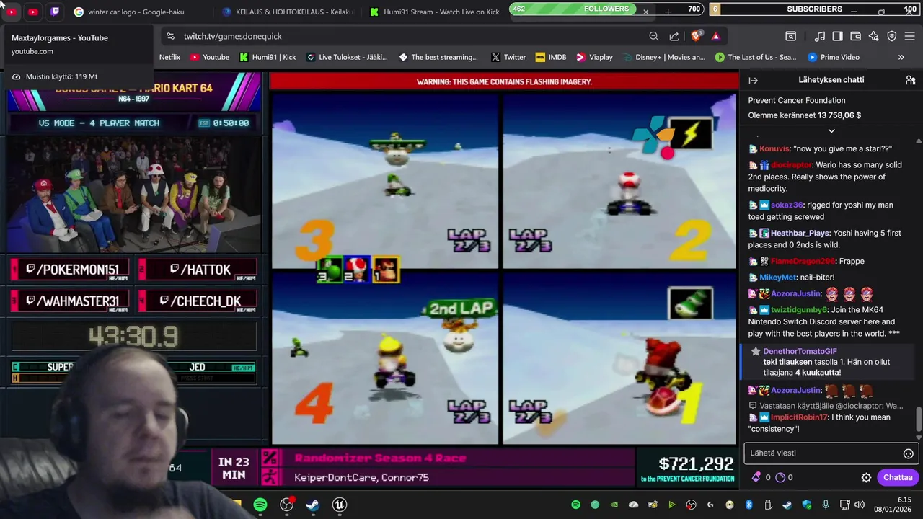Open Spotify in the taskbar
The image size is (923, 519).
pyautogui.click(x=260, y=505)
